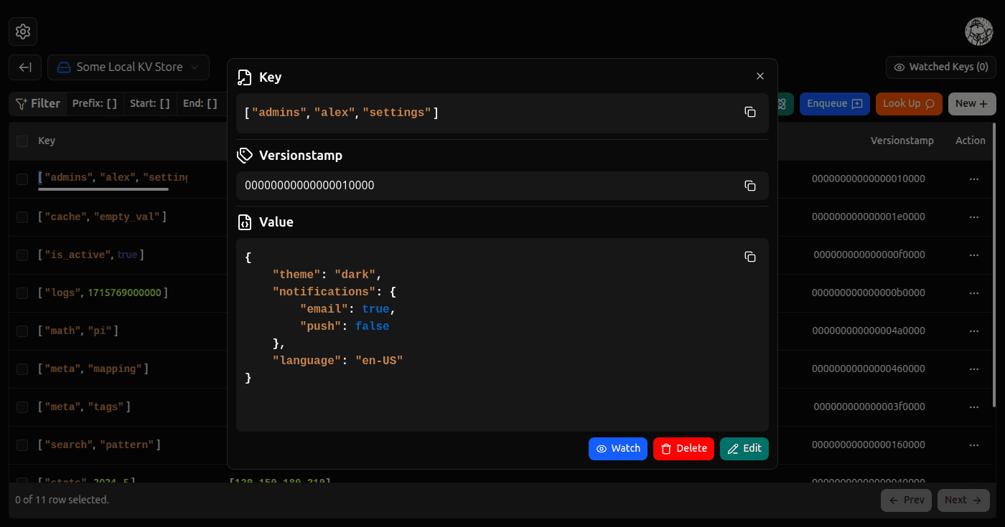Click the versionstamp value 00000000000000010000 in dialog
This screenshot has height=527, width=1005.
(309, 186)
